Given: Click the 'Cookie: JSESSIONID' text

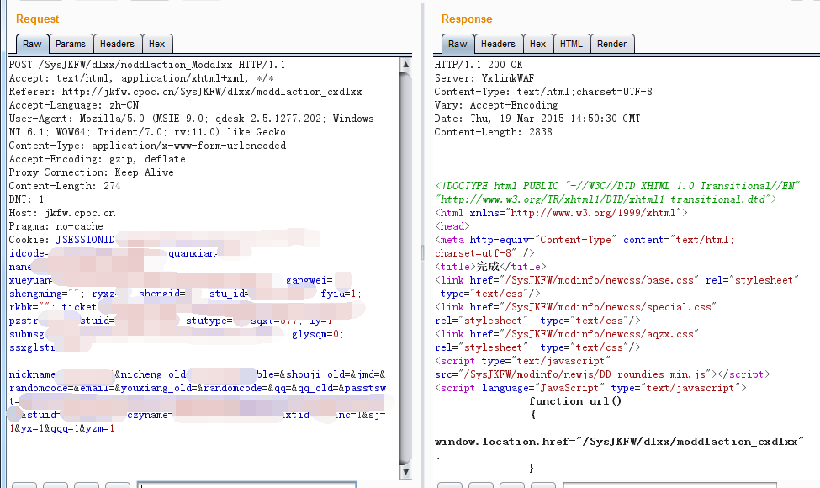Looking at the screenshot, I should (x=61, y=240).
